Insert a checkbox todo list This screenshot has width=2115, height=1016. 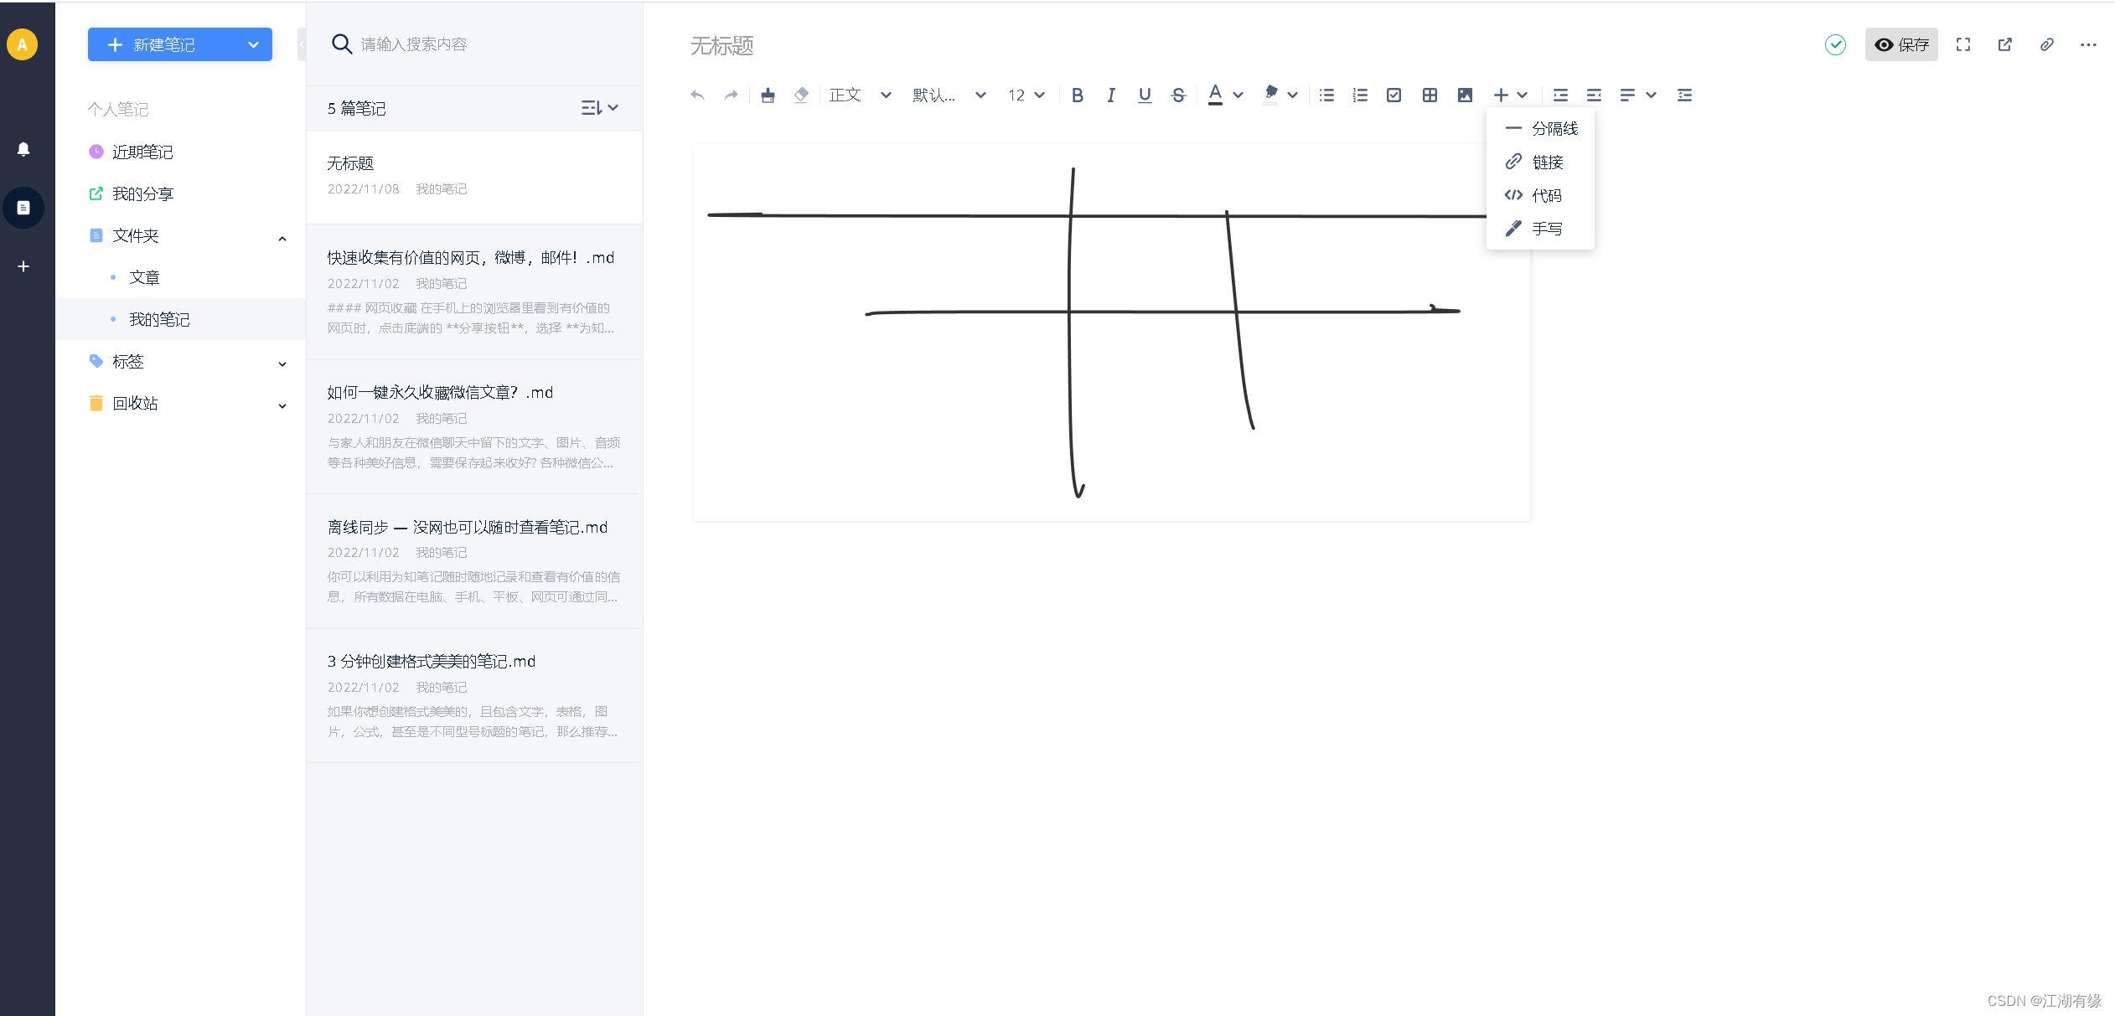click(x=1394, y=95)
